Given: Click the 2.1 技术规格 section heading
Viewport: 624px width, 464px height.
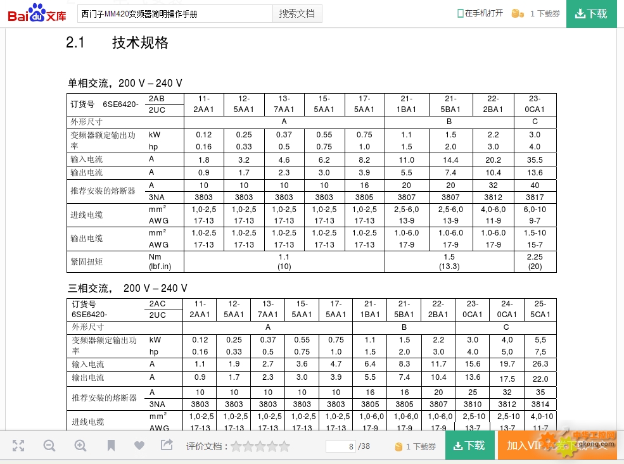Looking at the screenshot, I should click(117, 42).
